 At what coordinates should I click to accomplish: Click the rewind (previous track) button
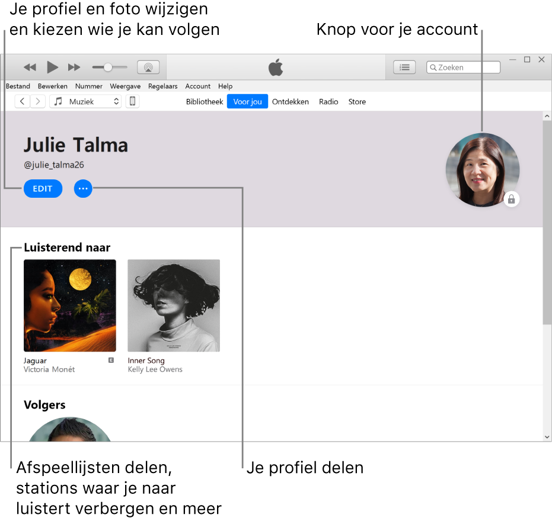[x=30, y=67]
